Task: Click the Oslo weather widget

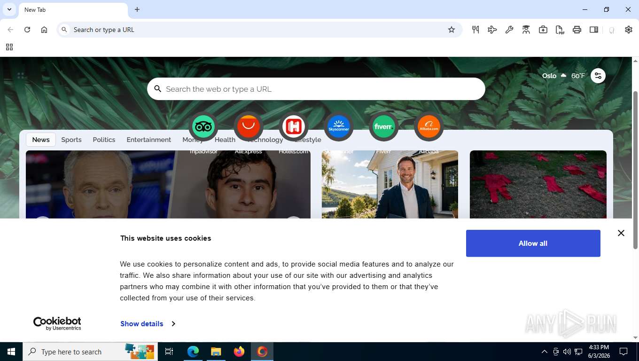Action: [564, 76]
